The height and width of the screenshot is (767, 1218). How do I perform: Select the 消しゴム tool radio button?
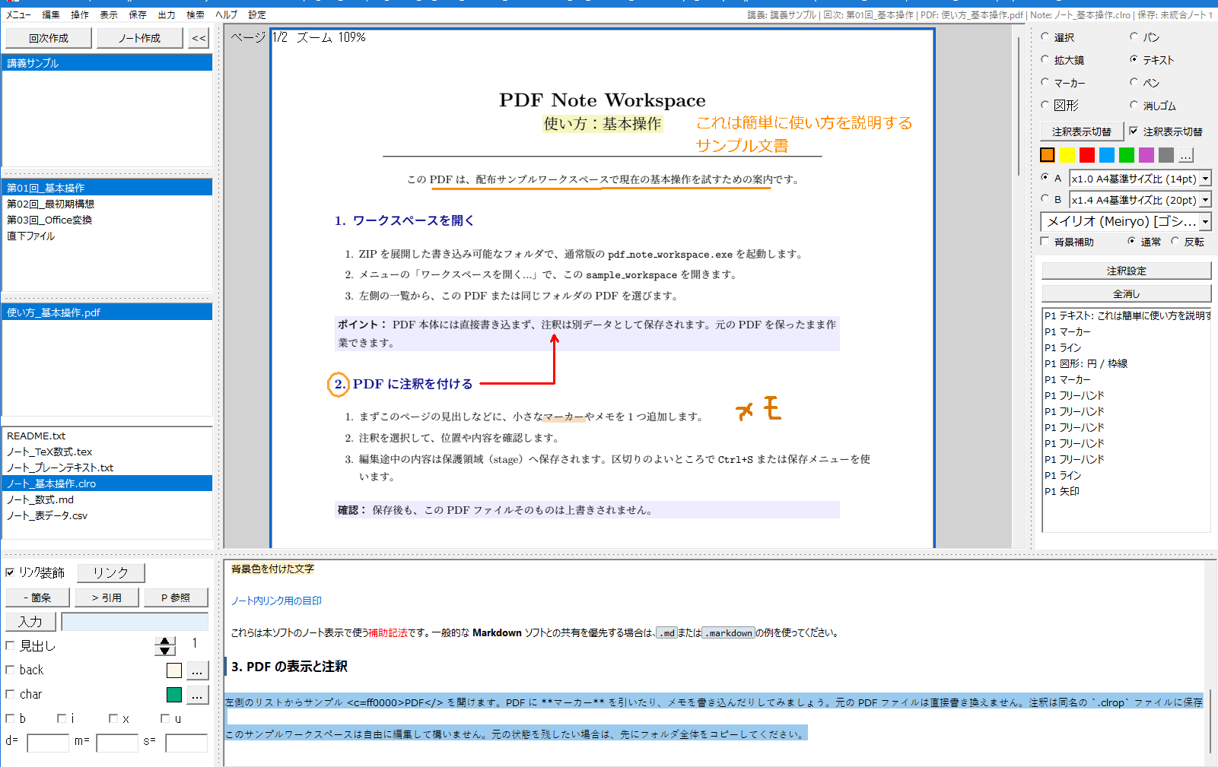tap(1134, 105)
